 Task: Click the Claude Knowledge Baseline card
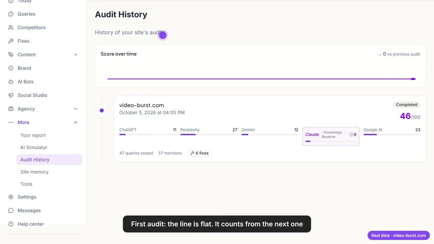click(331, 136)
